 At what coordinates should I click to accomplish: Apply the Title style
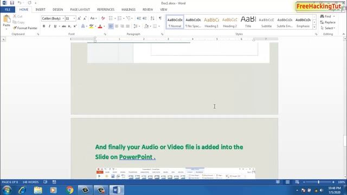(x=248, y=22)
